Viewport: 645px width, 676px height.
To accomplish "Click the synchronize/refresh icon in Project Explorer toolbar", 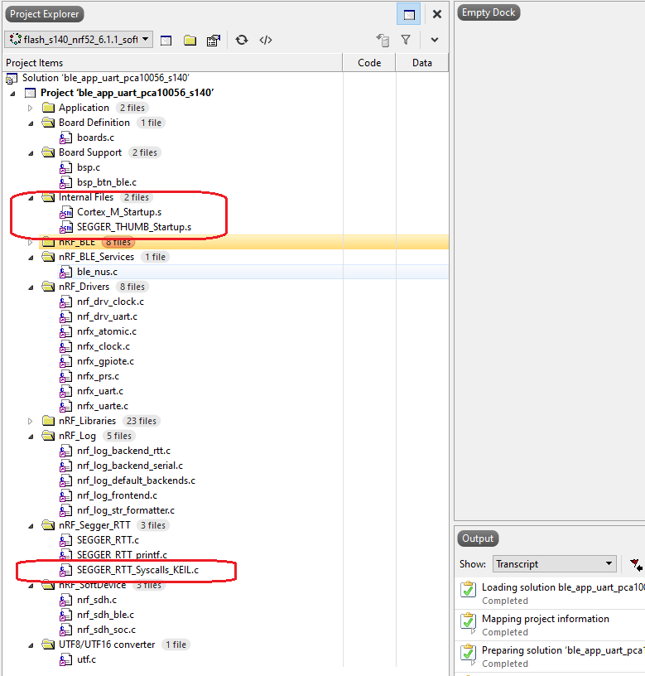I will point(241,40).
